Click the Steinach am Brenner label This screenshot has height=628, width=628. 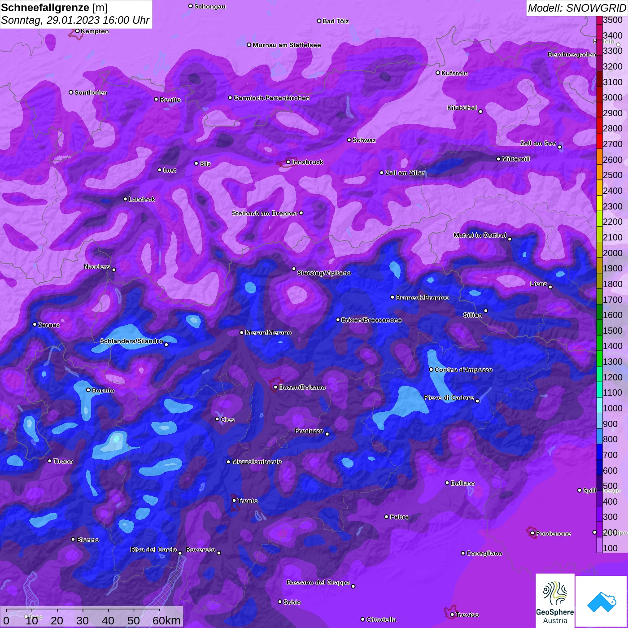(x=265, y=213)
